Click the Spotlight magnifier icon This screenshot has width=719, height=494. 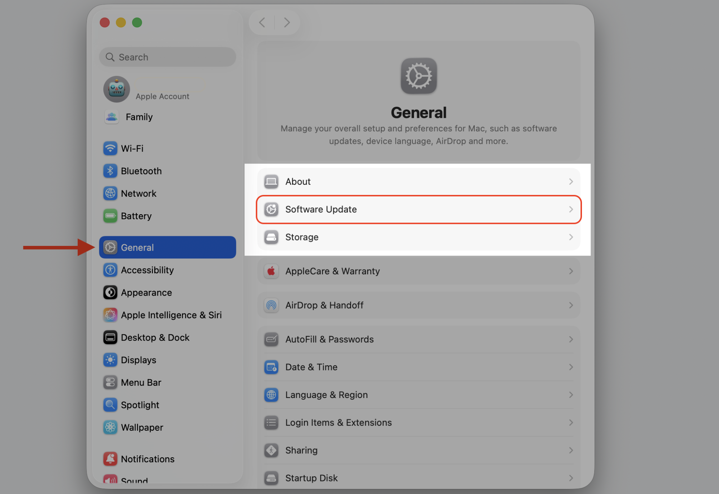pyautogui.click(x=110, y=405)
